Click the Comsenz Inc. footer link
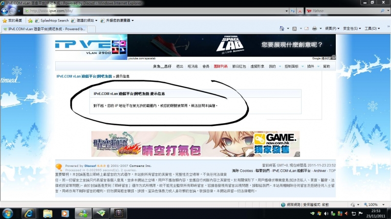The width and height of the screenshot is (391, 219). 139,165
